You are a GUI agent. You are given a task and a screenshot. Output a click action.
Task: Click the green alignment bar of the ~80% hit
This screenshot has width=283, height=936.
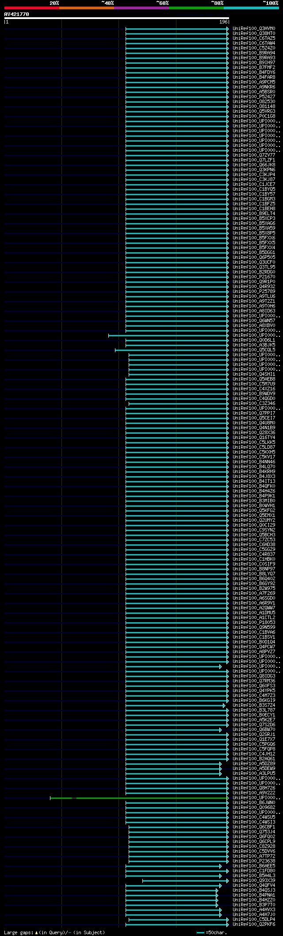[139, 798]
